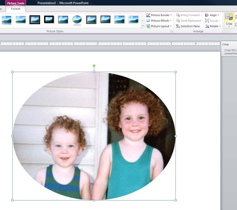Open the Picture Effects menu
Screen dimensions: 237x210
coord(159,20)
